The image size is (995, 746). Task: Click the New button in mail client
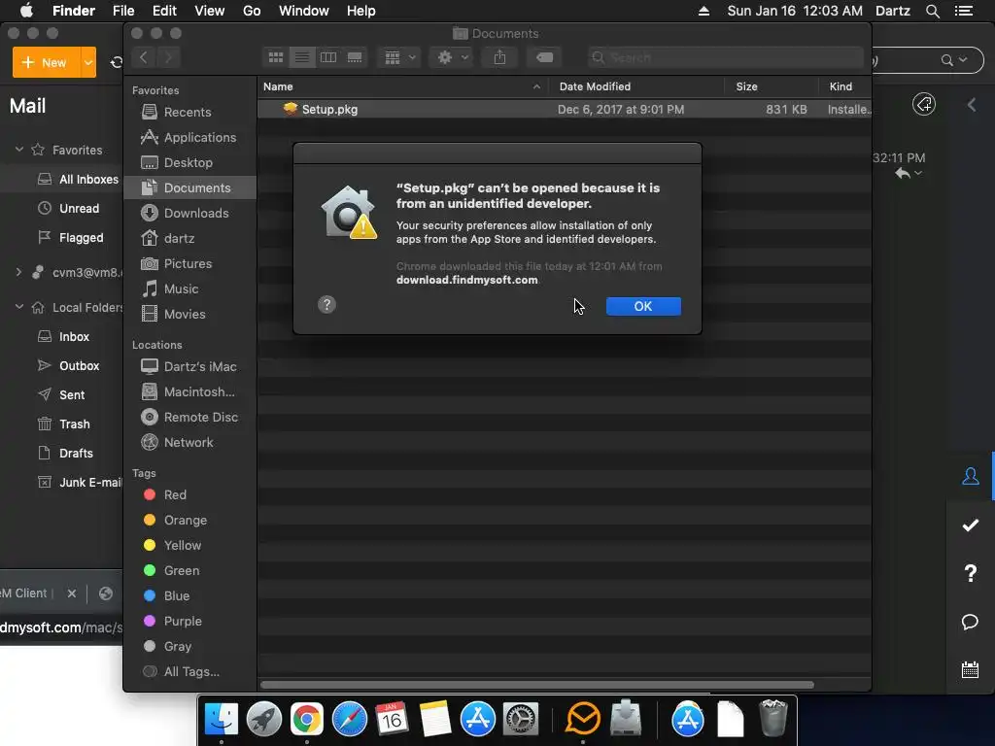click(x=46, y=62)
